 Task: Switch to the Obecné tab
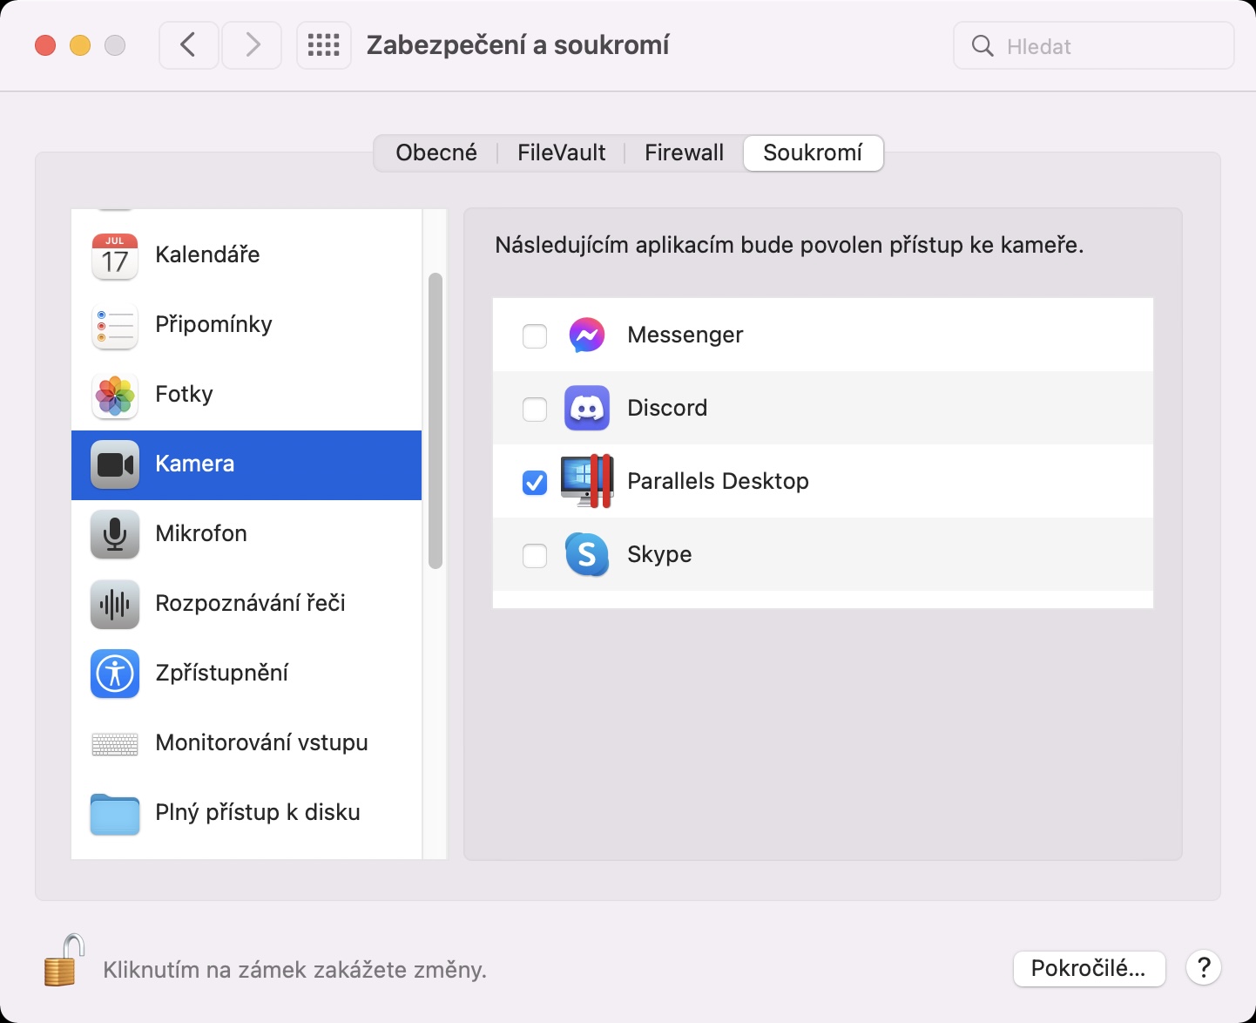[436, 153]
